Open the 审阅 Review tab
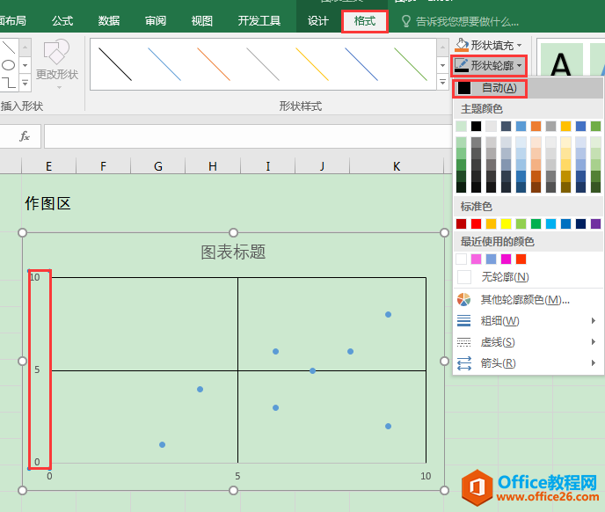The image size is (605, 512). (156, 21)
